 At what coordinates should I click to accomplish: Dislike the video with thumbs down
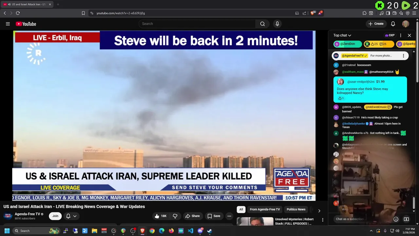pyautogui.click(x=175, y=216)
